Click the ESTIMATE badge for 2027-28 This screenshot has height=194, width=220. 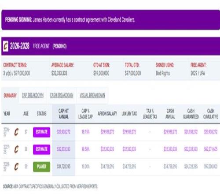tap(41, 149)
